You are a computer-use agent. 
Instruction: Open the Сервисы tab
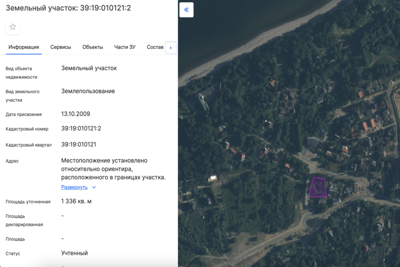click(60, 47)
